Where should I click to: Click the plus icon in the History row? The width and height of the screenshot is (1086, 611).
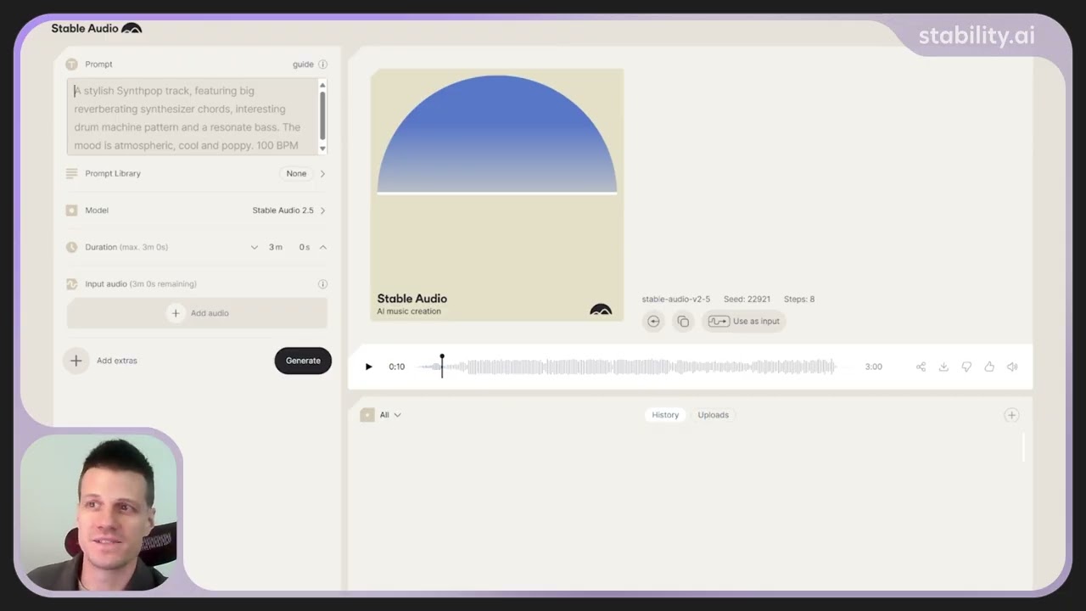pos(1011,415)
